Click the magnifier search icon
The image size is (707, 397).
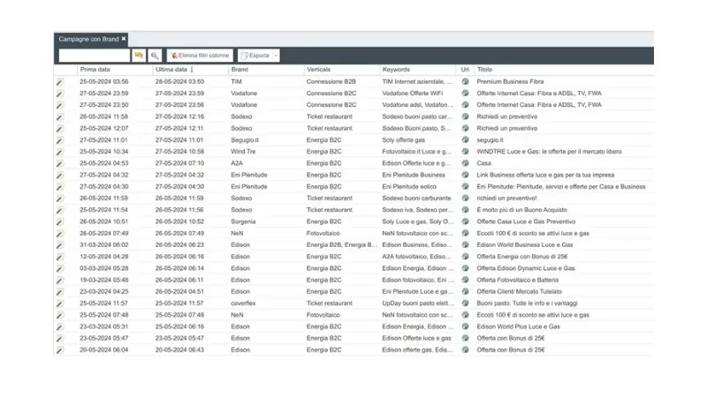[155, 56]
